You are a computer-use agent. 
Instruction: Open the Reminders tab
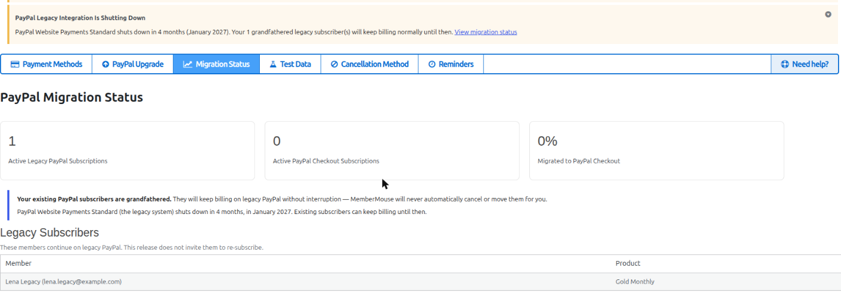coord(451,64)
